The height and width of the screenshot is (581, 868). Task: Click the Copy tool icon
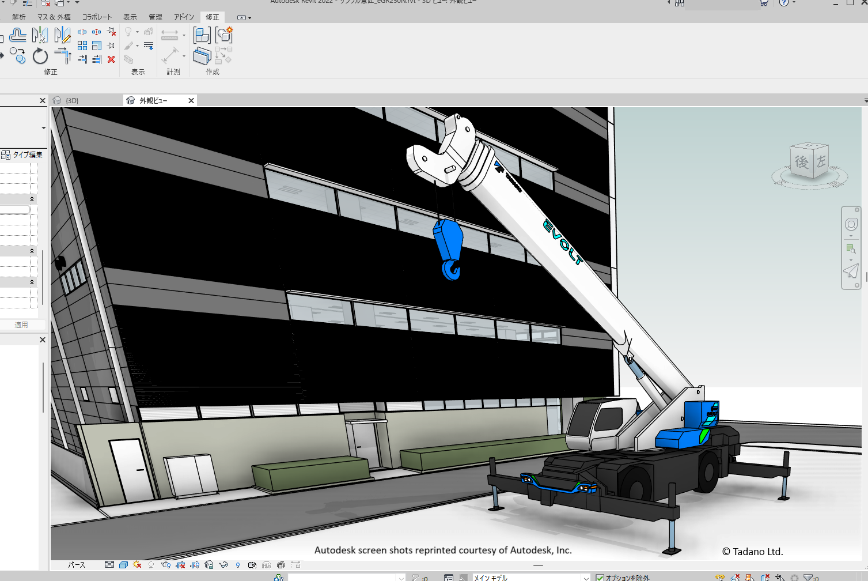click(x=18, y=56)
